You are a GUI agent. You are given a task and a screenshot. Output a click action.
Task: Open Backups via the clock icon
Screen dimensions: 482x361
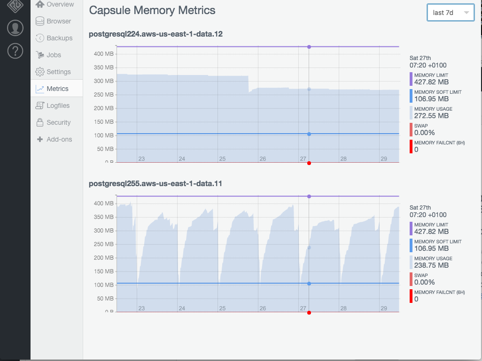[40, 38]
